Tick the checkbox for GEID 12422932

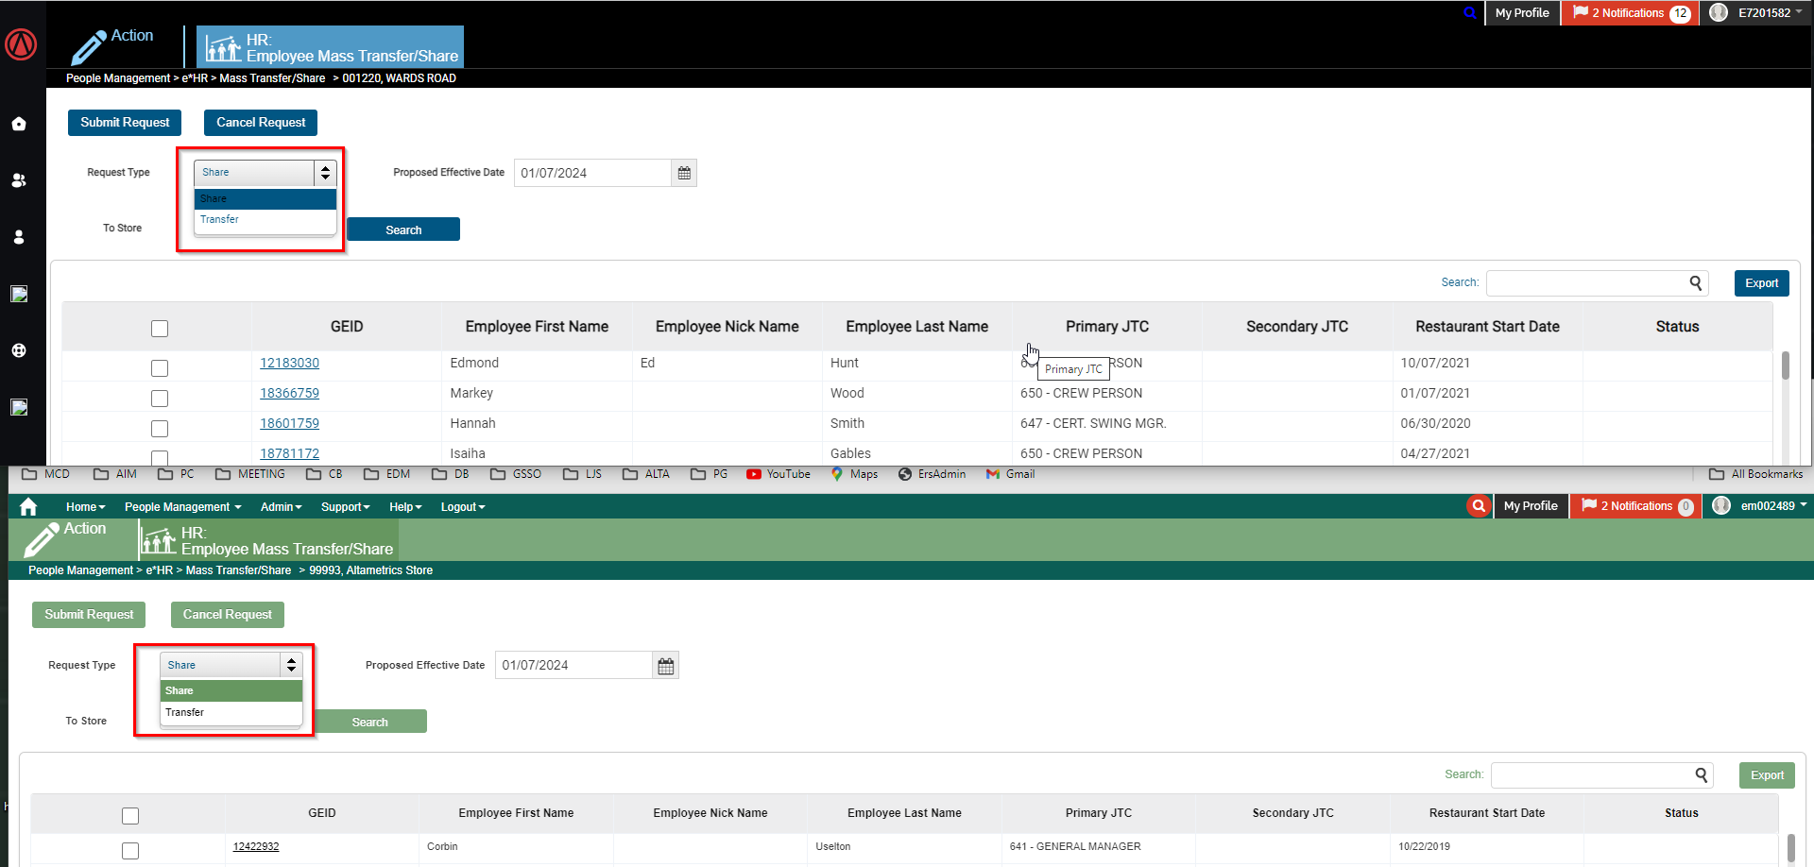130,851
